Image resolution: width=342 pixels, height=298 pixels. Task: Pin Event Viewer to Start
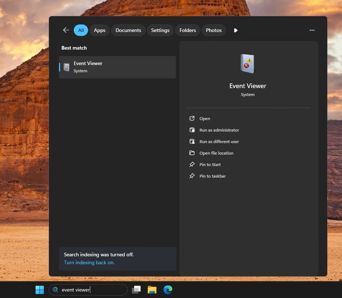[210, 165]
